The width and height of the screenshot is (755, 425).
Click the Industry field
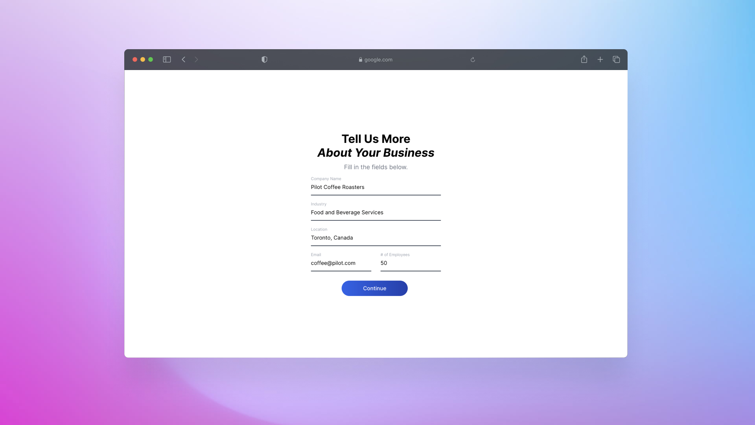(x=376, y=213)
